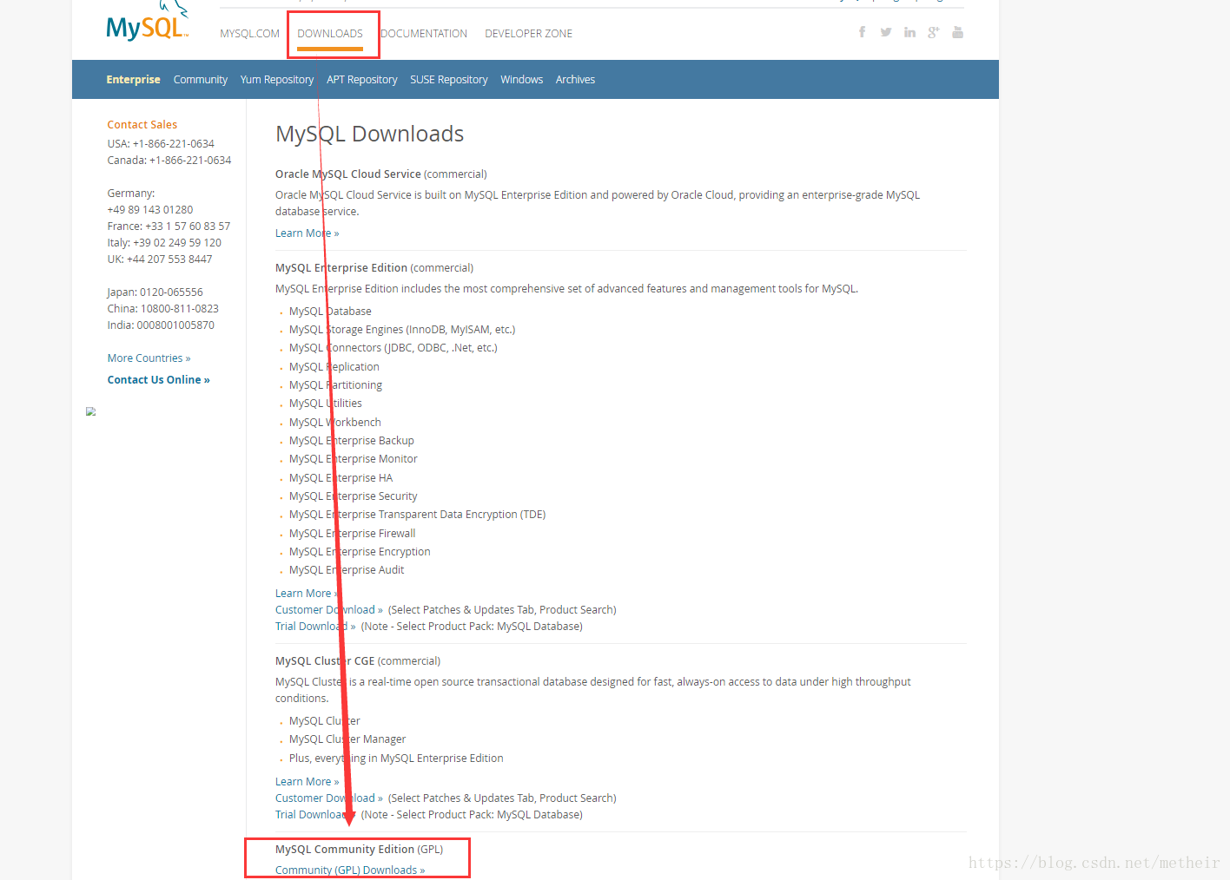Click the MySQL Enterprise Backup list item
The height and width of the screenshot is (880, 1230).
[x=352, y=441]
